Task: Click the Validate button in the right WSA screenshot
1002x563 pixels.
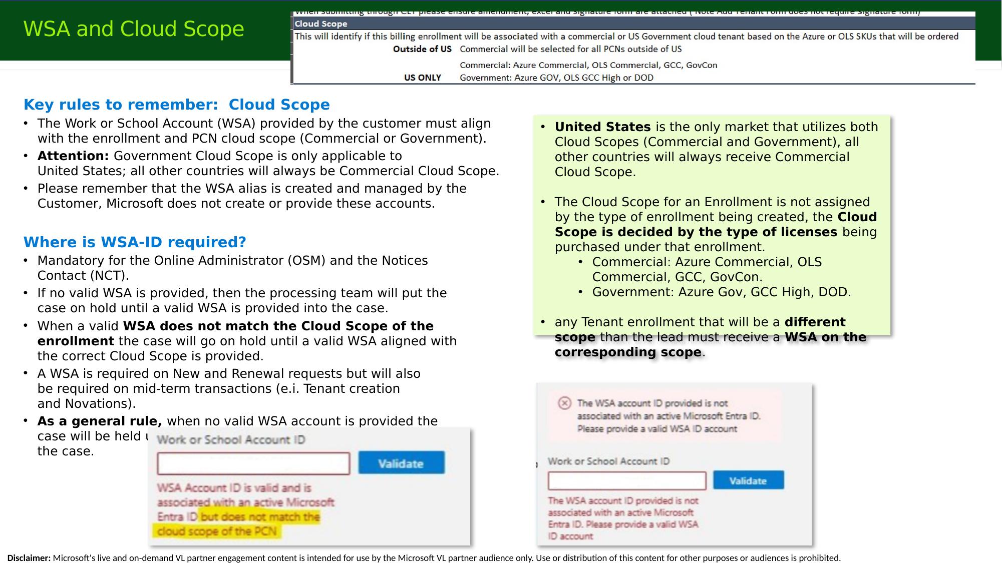Action: click(748, 480)
